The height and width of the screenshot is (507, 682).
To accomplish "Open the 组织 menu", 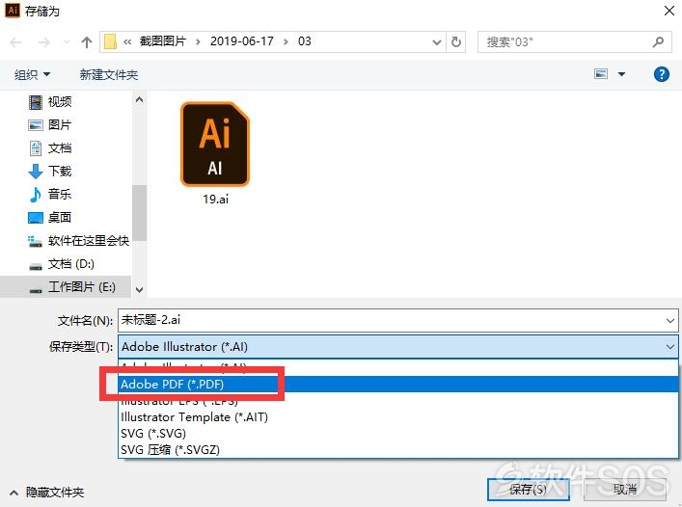I will (x=32, y=75).
